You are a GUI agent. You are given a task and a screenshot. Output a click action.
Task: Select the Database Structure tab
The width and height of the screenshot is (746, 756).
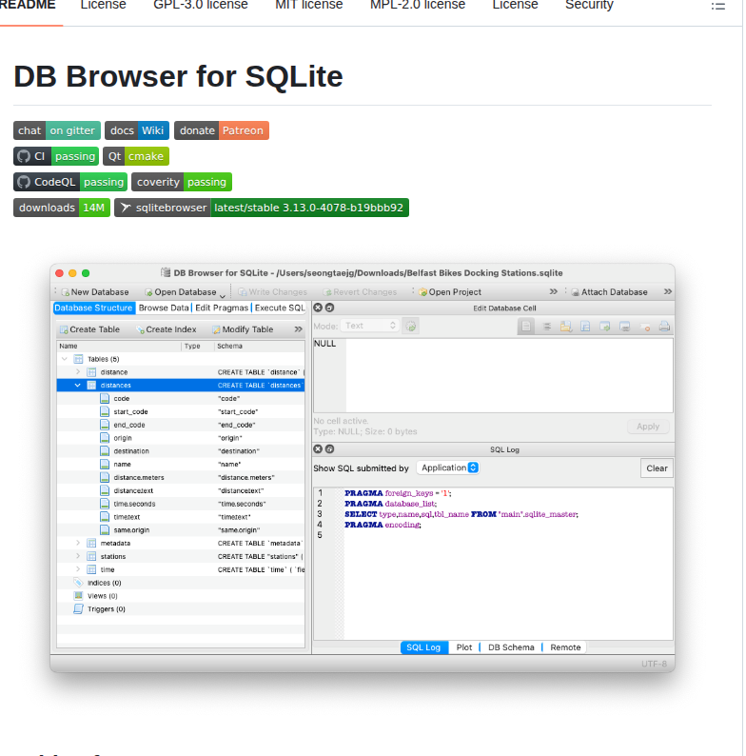coord(93,308)
